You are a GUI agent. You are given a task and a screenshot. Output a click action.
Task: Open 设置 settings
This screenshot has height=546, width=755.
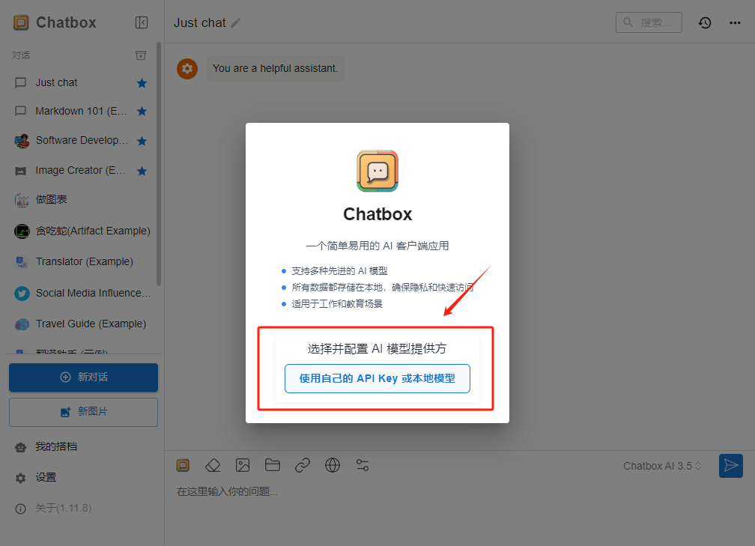coord(81,478)
